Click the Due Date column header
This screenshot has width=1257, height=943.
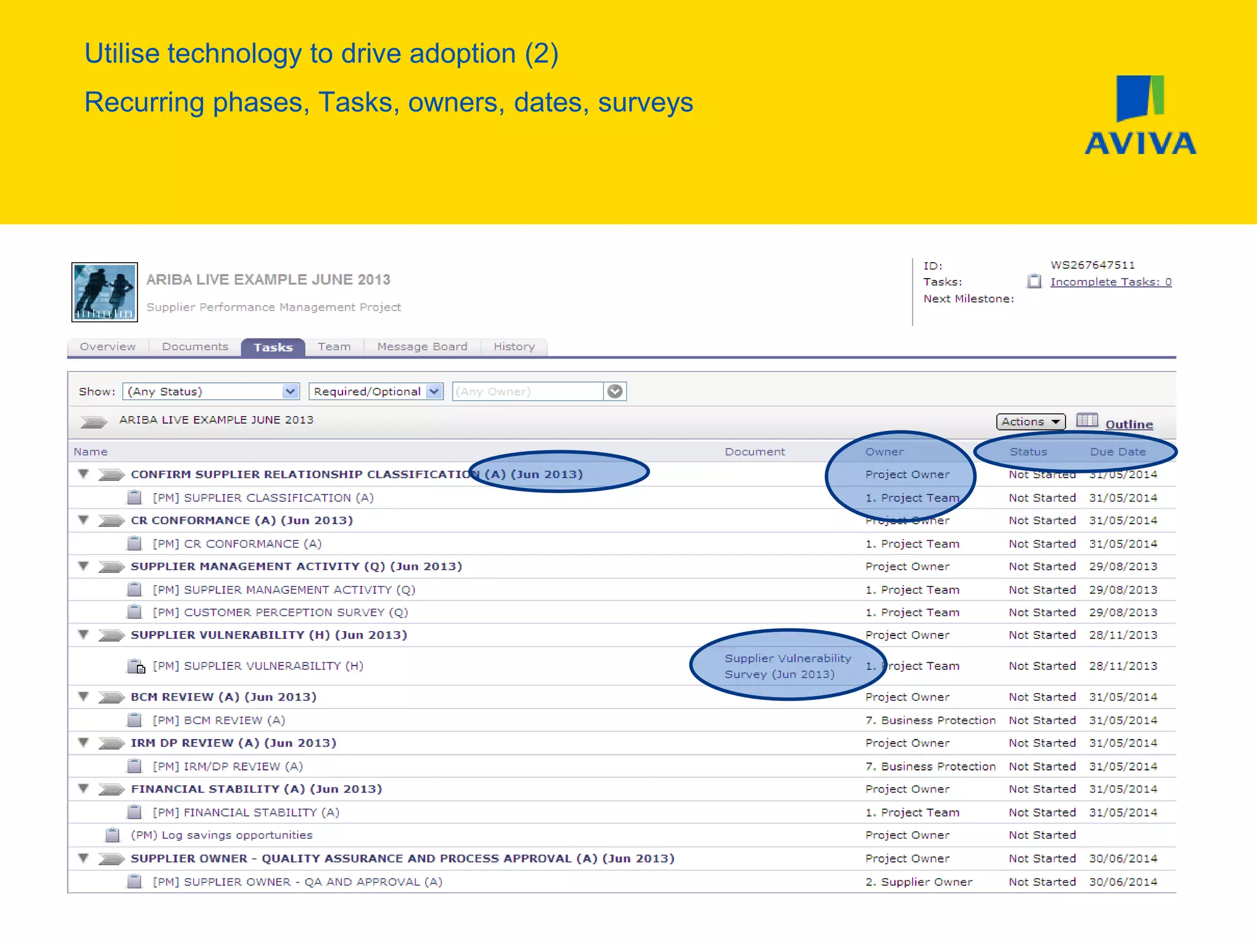click(1118, 452)
